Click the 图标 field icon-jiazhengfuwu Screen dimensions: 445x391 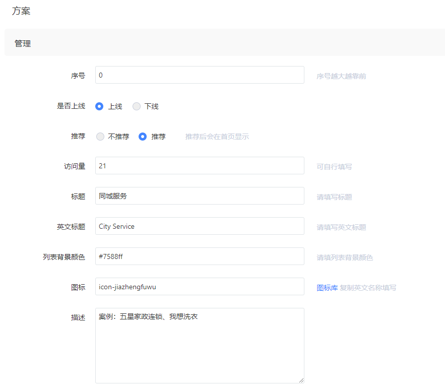200,287
